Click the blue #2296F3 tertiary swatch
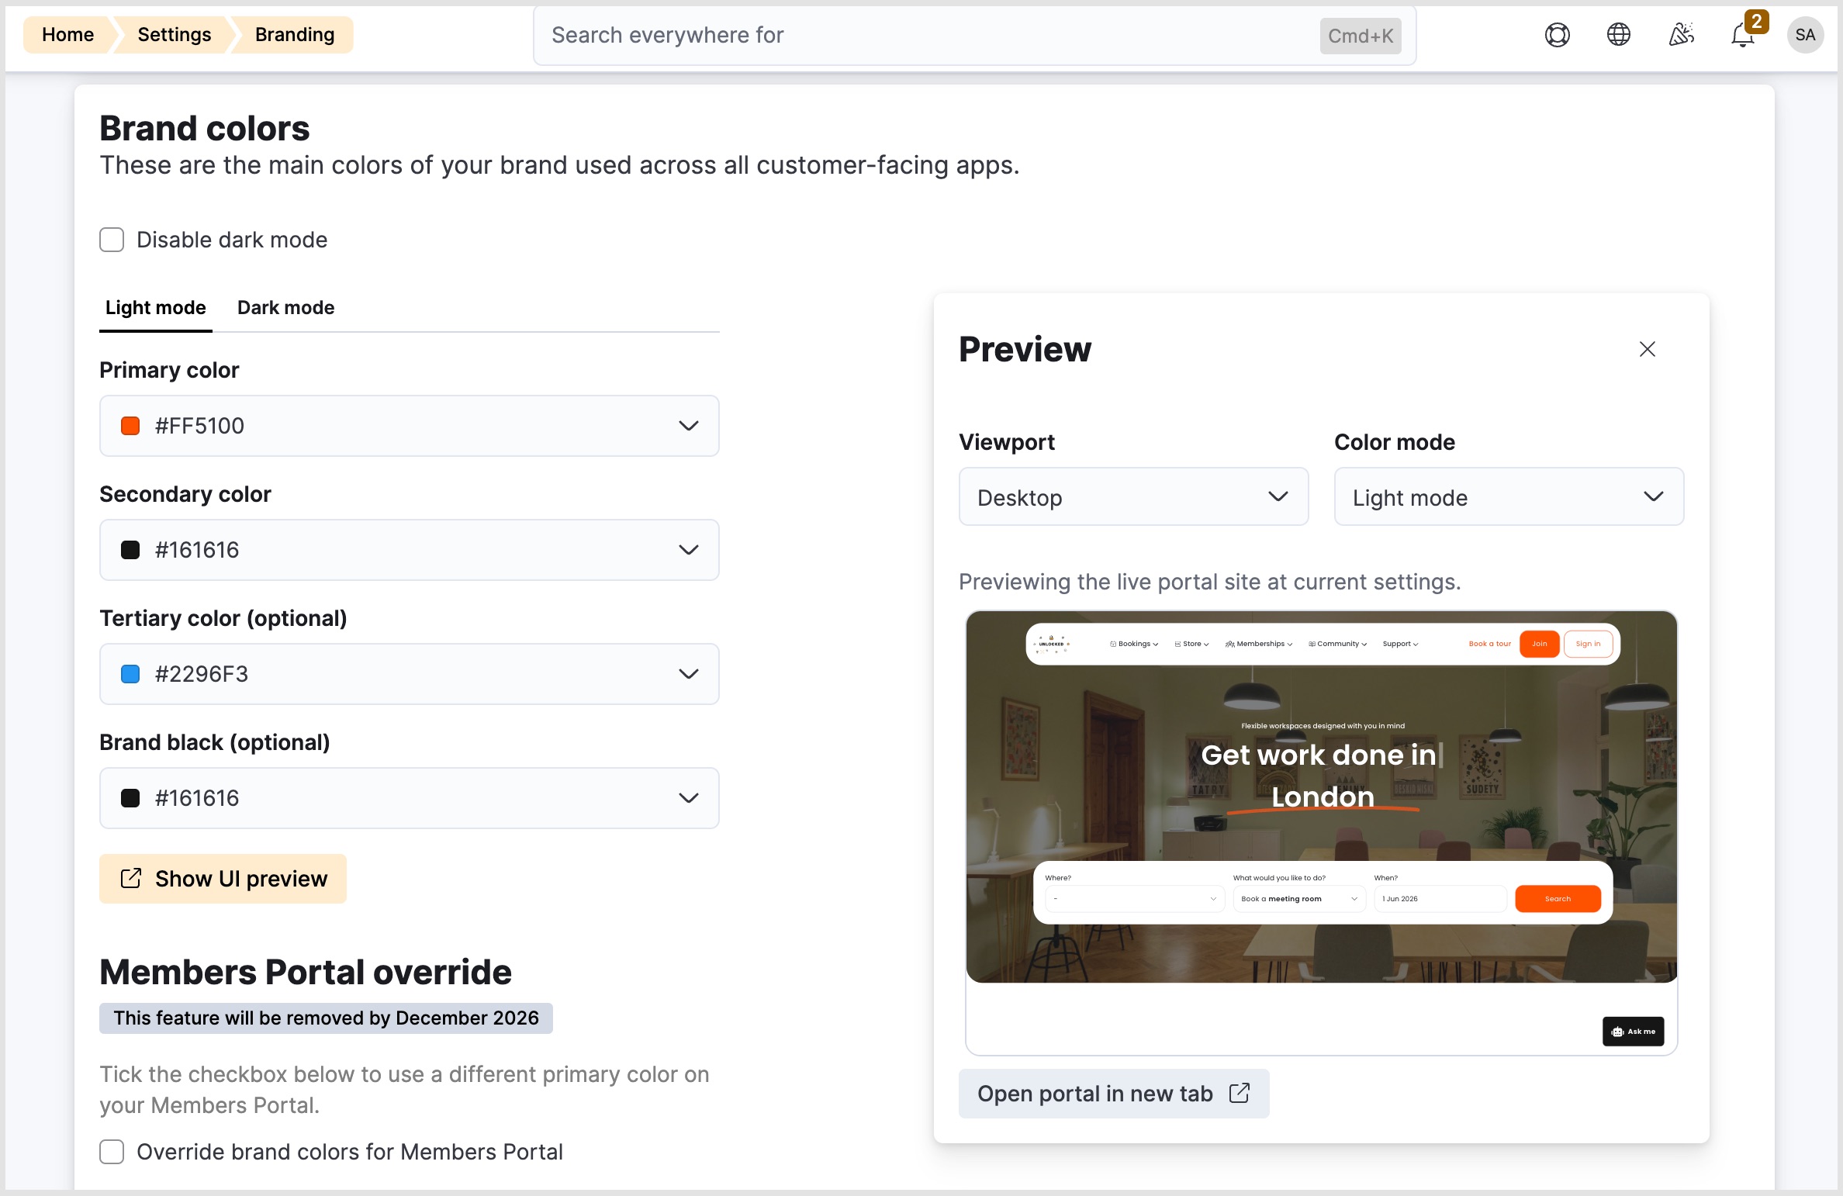Screen dimensions: 1843x1196 click(130, 674)
